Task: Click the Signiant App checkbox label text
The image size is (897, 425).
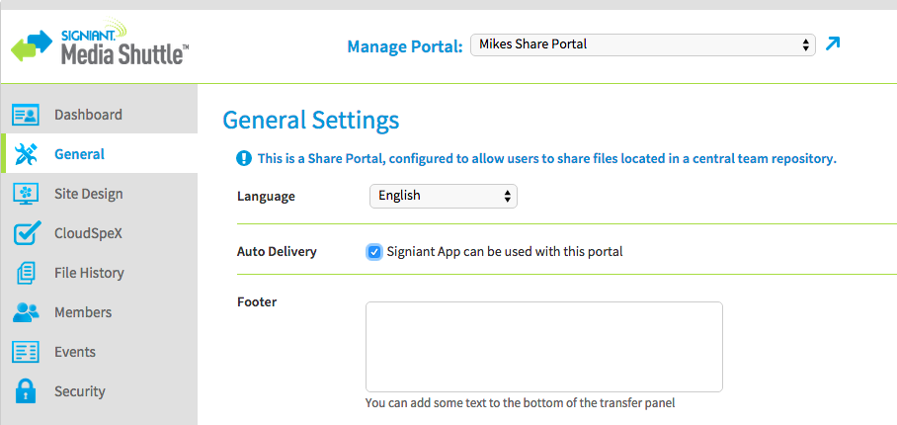Action: 505,251
